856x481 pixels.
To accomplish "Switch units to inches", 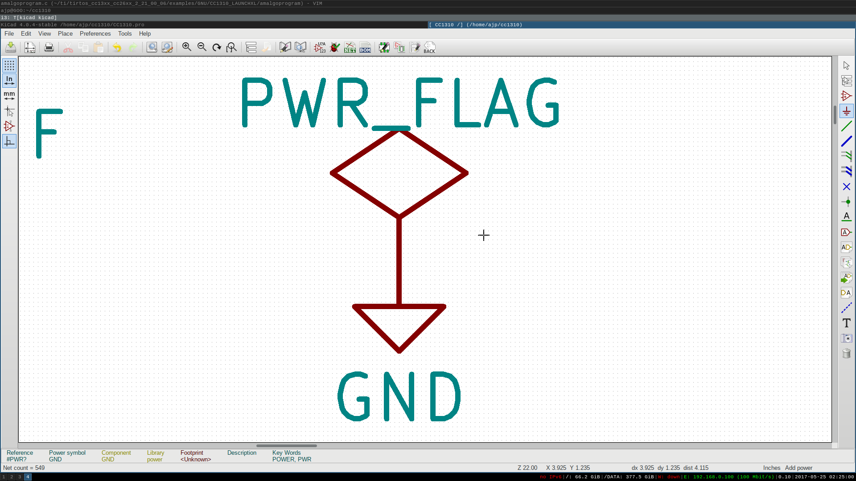I will click(9, 81).
